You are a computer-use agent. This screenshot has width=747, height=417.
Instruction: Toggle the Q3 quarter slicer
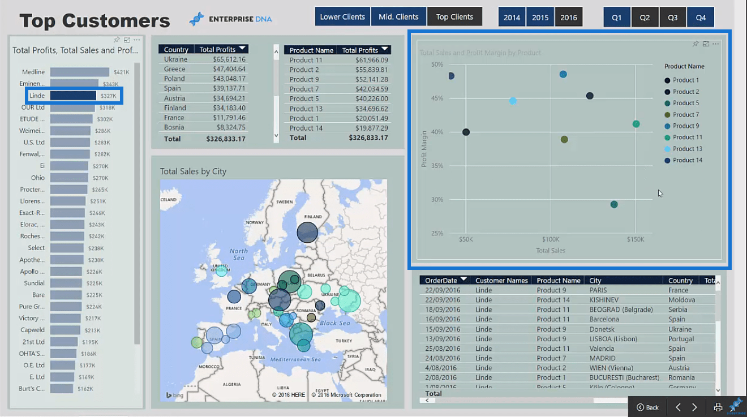click(x=672, y=17)
